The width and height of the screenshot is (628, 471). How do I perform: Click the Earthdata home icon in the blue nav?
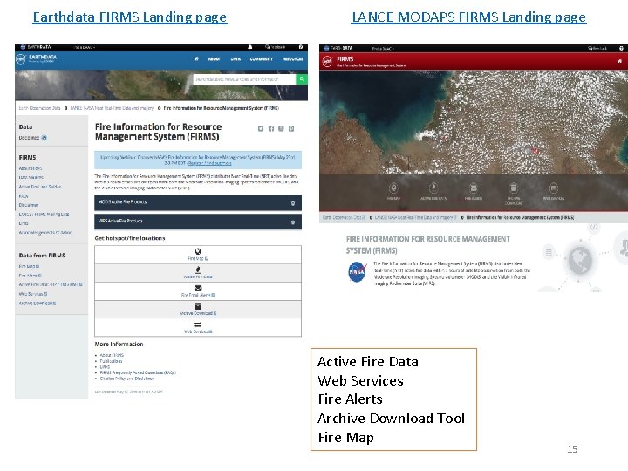pyautogui.click(x=196, y=59)
